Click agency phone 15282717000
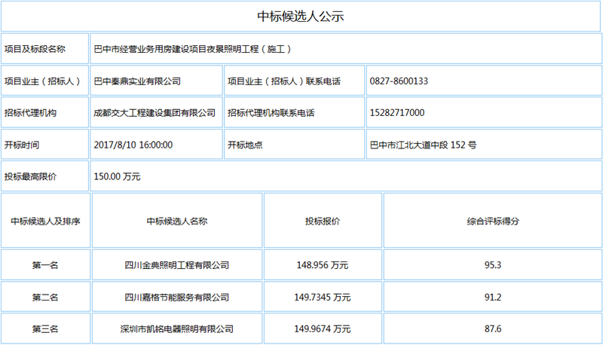Image resolution: width=603 pixels, height=345 pixels. pos(397,112)
